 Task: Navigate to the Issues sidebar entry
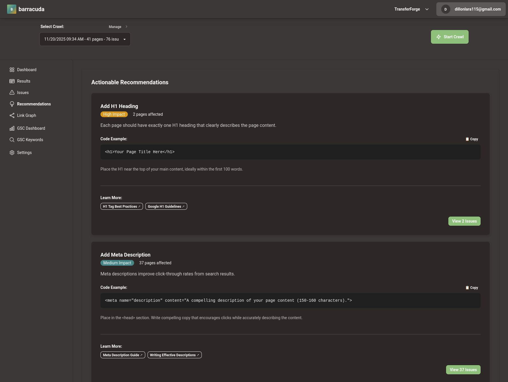pyautogui.click(x=23, y=92)
